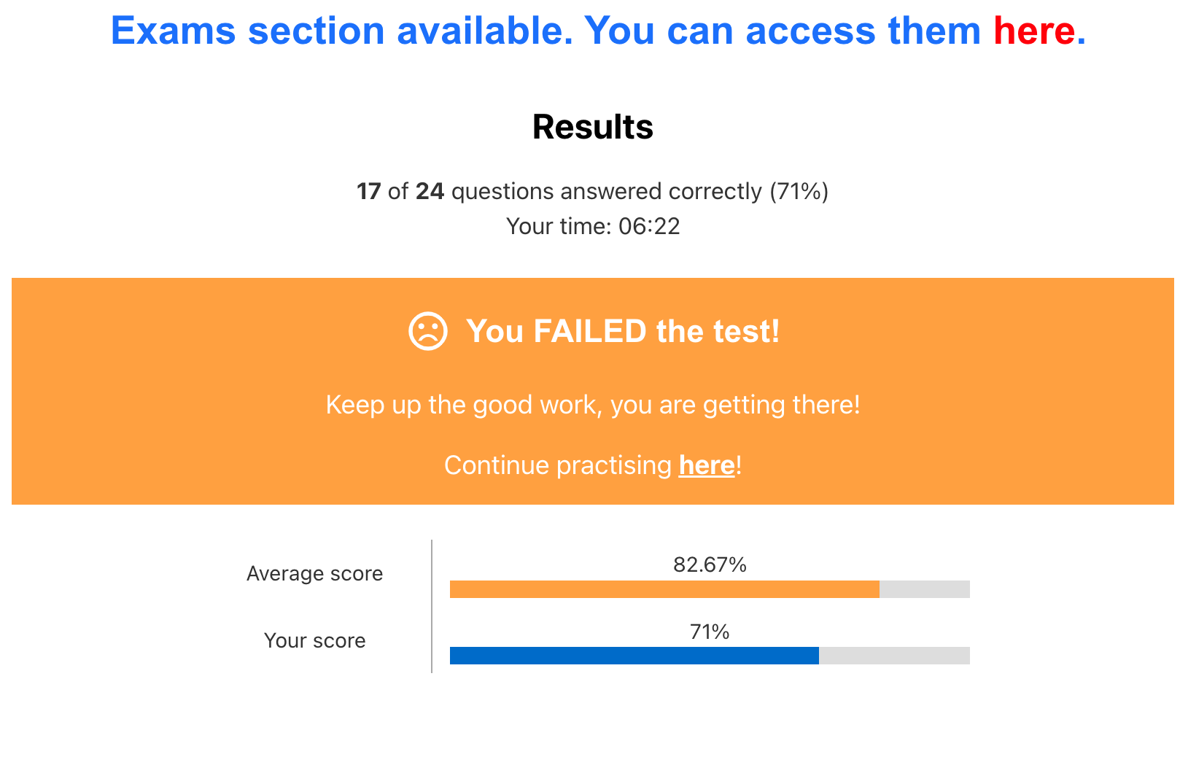Click the grey unfilled part of your score bar
The height and width of the screenshot is (757, 1180).
click(x=894, y=656)
